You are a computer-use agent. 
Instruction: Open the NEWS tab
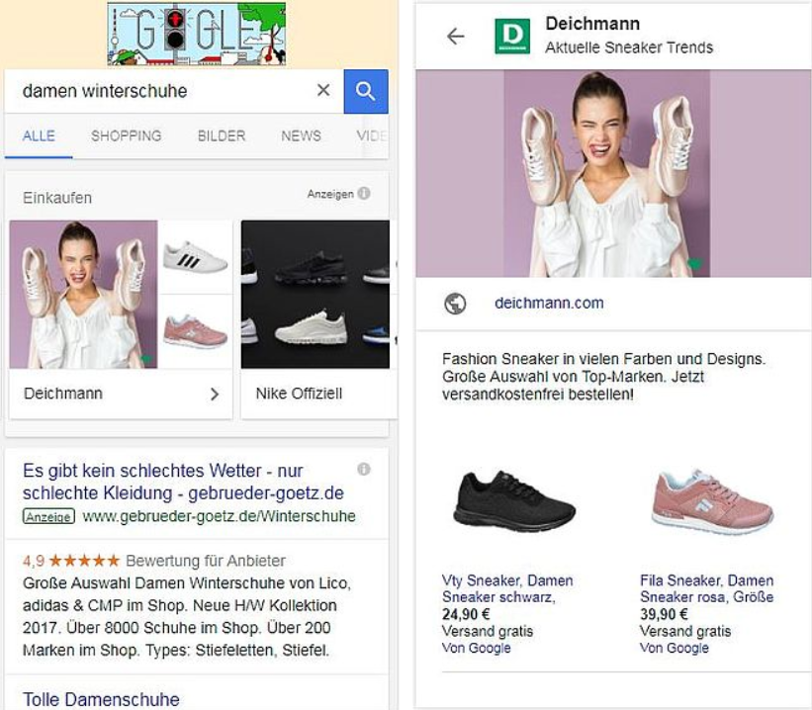point(301,135)
